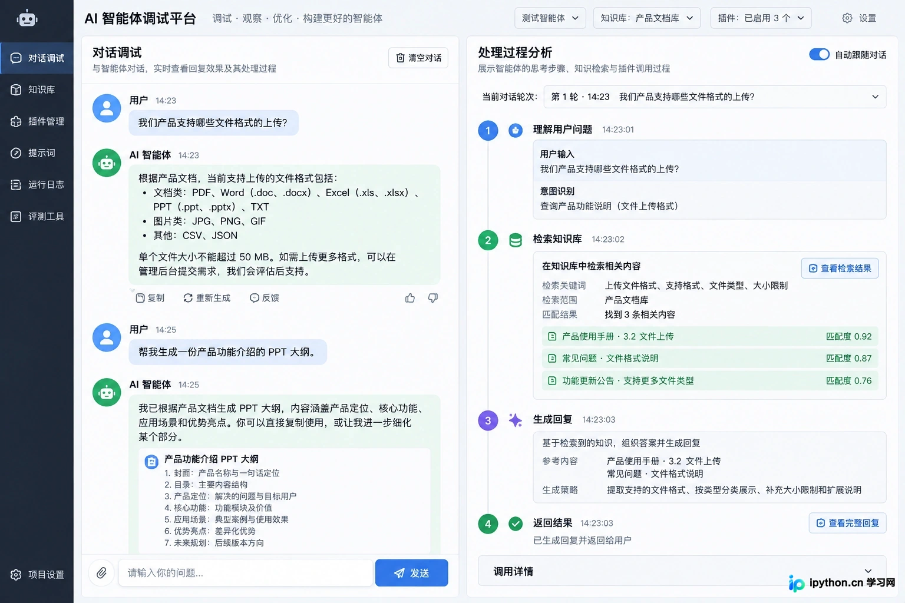Screen dimensions: 905x603
Task: Click the message 帮我生成一份产品功能介绍的 PPT 大纲。
Action: point(227,352)
